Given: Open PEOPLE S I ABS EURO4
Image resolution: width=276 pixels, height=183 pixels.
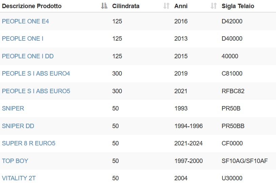Looking at the screenshot, I should (36, 74).
